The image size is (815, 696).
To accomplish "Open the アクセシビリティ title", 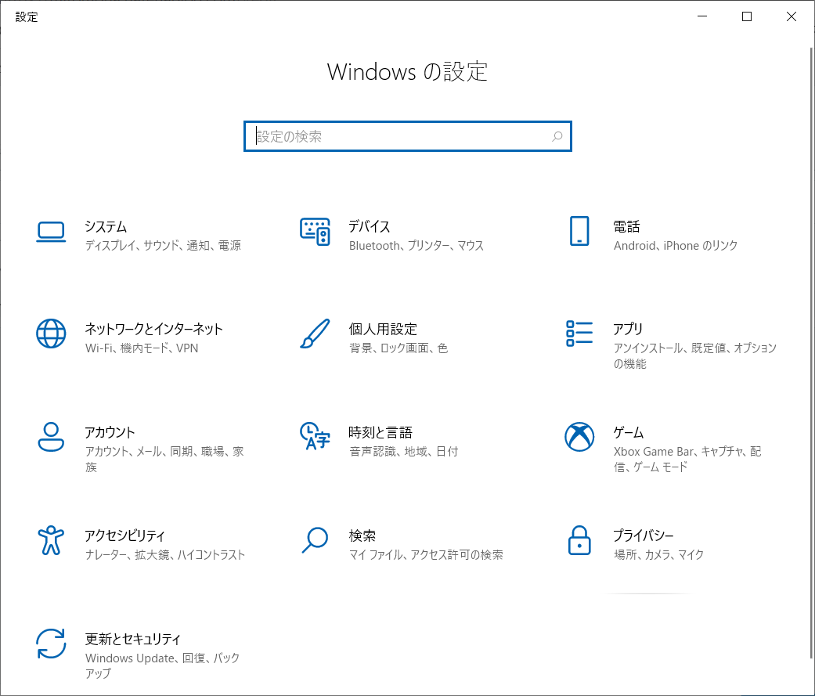I will click(124, 535).
